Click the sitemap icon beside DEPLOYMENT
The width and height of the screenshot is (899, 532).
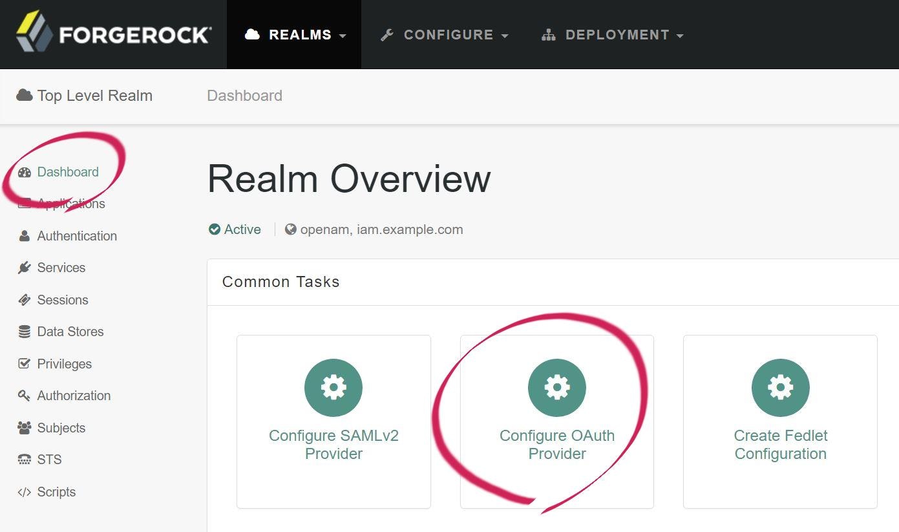point(549,35)
